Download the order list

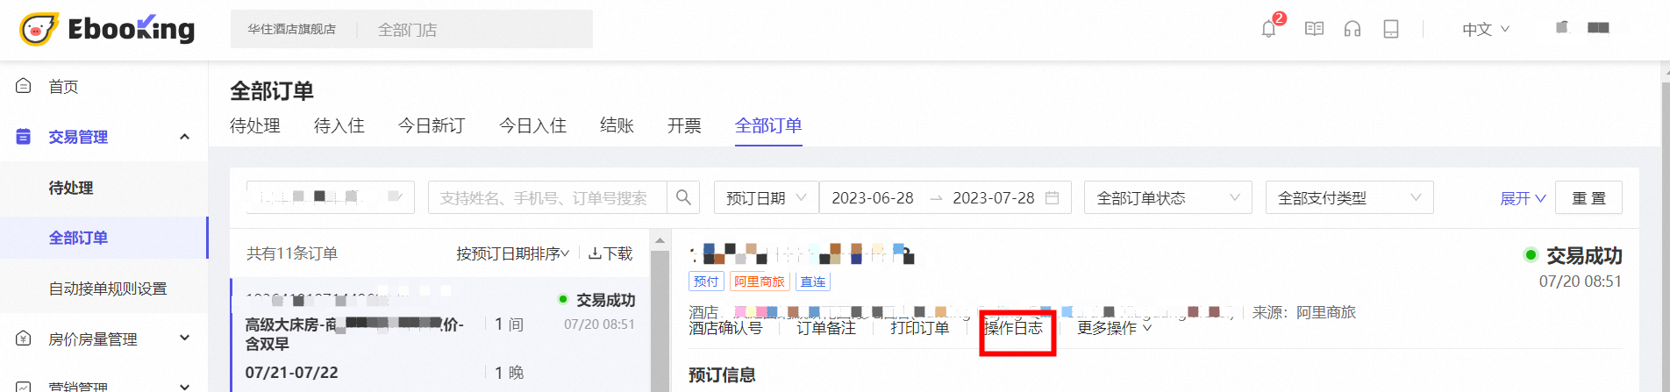pos(610,253)
